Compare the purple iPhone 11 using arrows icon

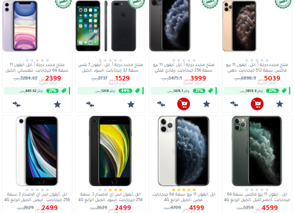17,104
